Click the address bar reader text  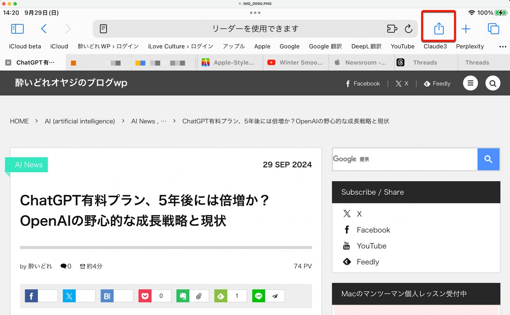pos(255,29)
